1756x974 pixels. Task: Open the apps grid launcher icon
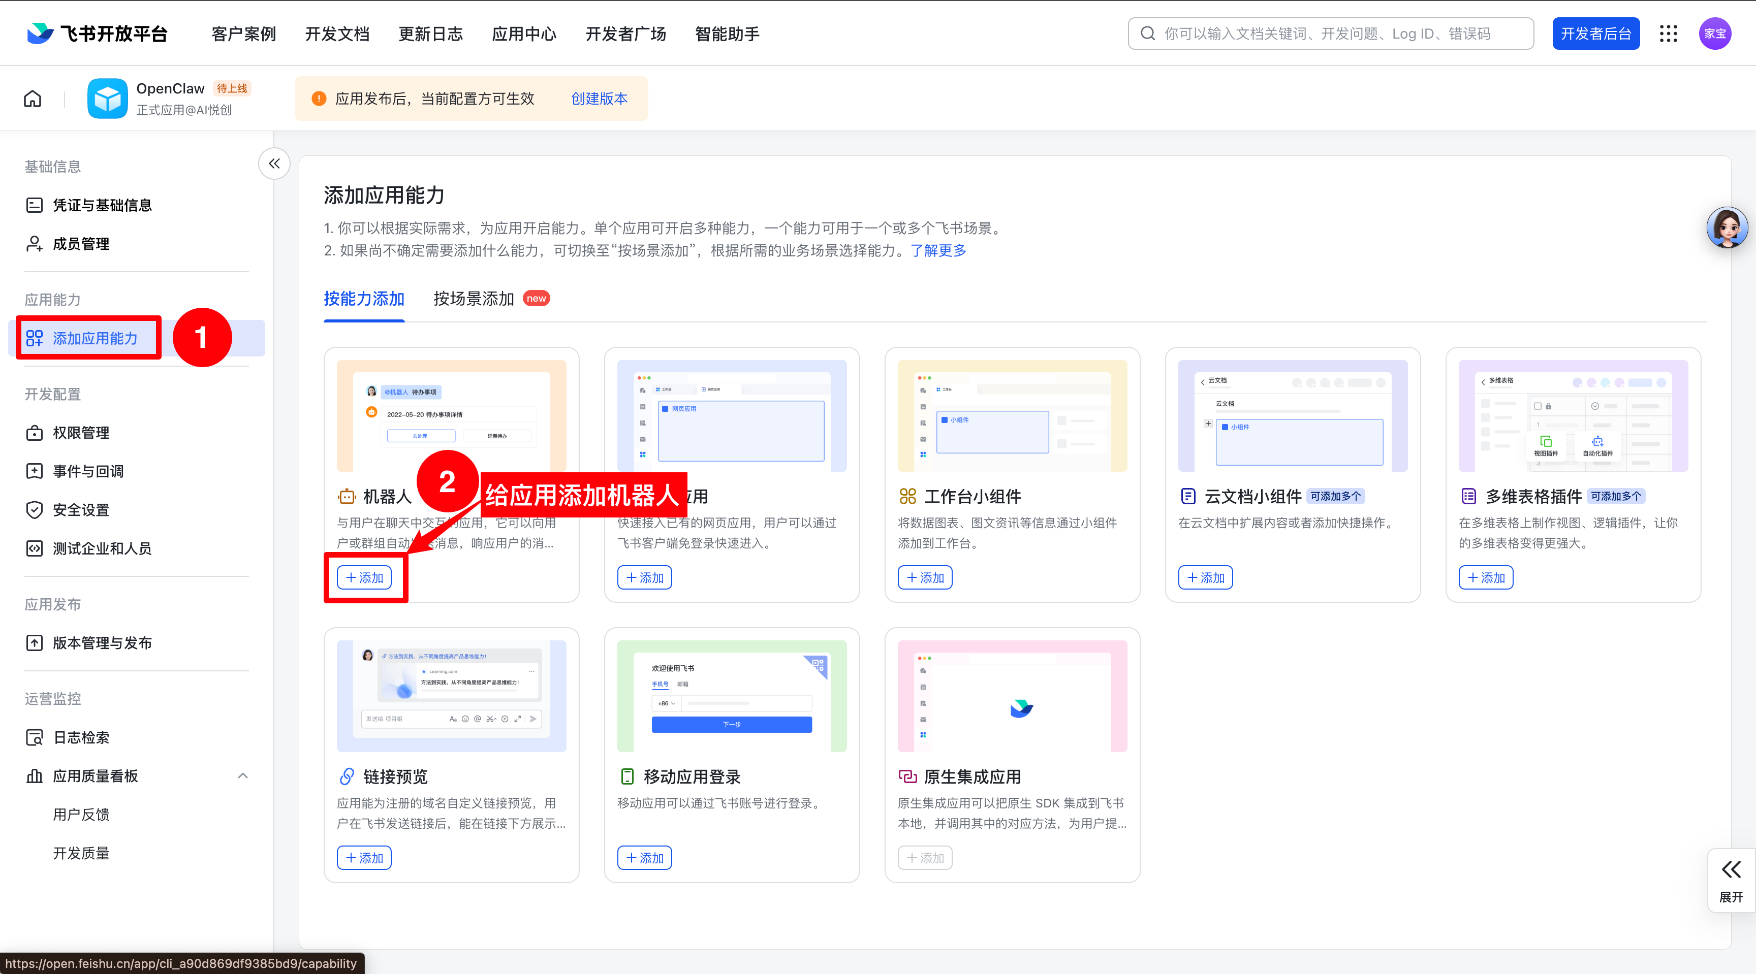click(1668, 34)
